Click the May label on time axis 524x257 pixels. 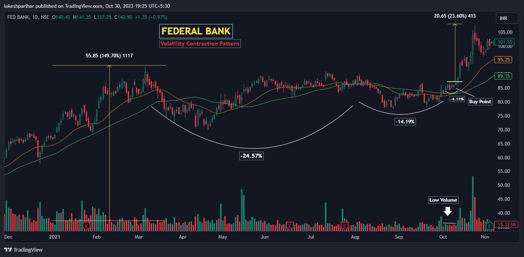pyautogui.click(x=223, y=237)
